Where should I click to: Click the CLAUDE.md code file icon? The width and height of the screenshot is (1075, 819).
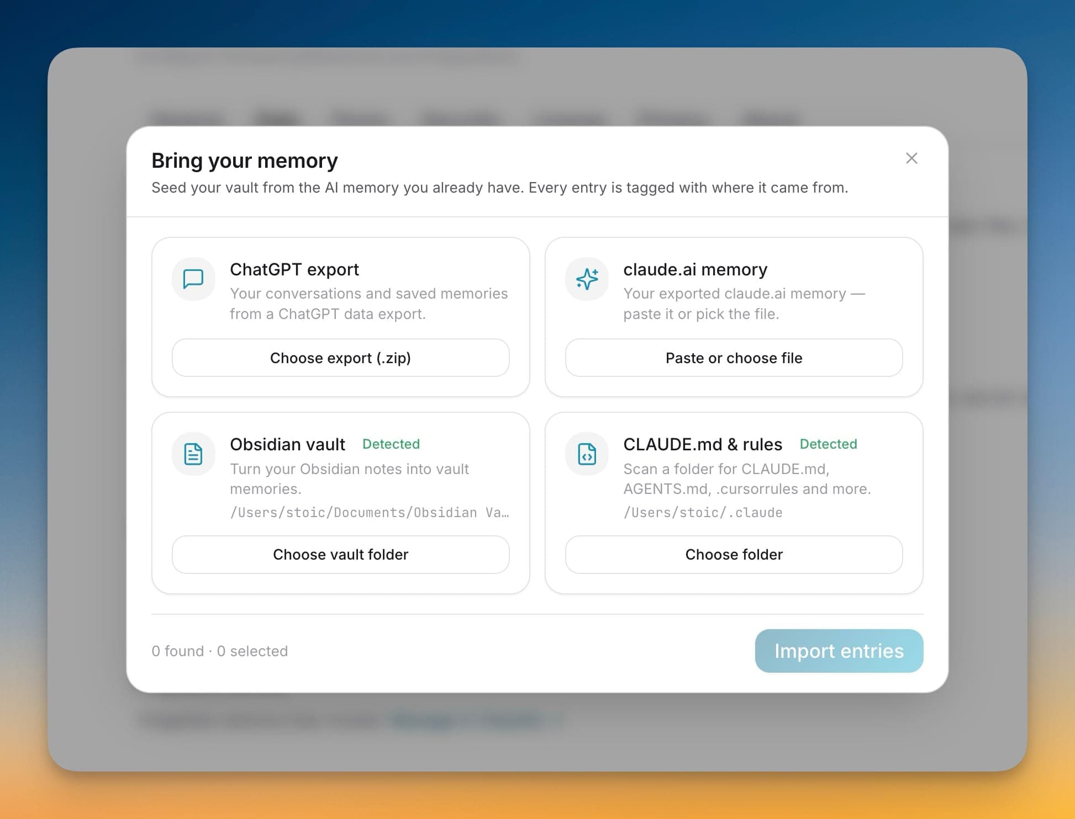pyautogui.click(x=587, y=454)
